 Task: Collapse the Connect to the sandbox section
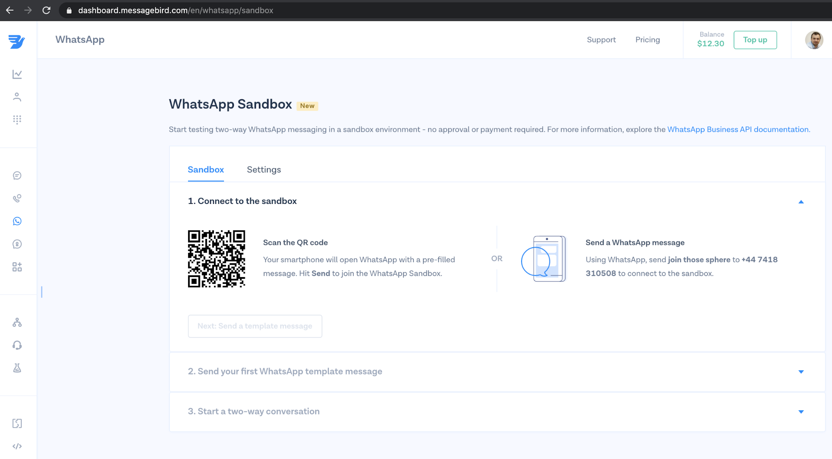(801, 202)
